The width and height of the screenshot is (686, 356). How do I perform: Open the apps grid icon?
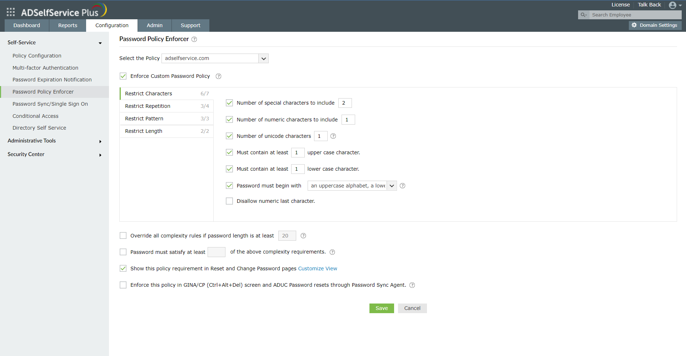[11, 12]
